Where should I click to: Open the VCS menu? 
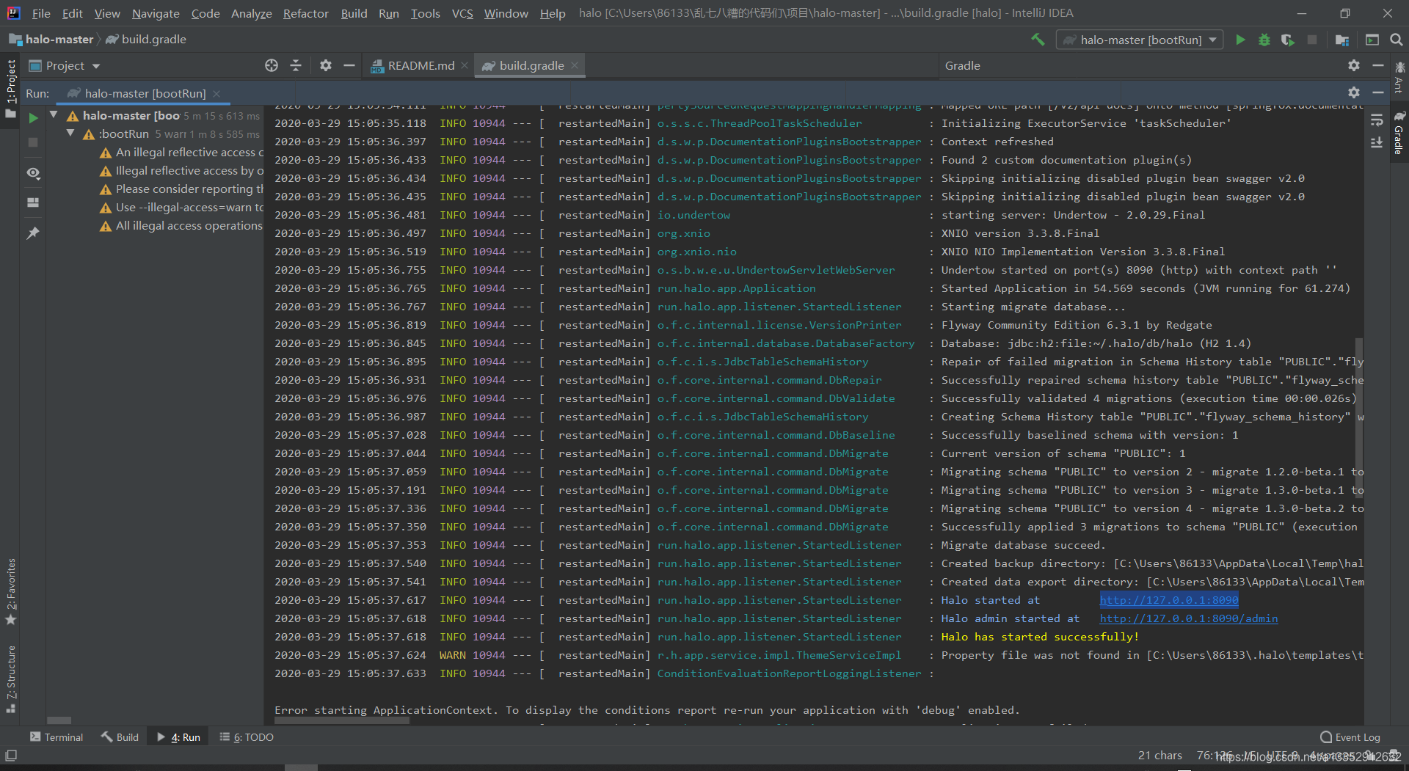(462, 13)
